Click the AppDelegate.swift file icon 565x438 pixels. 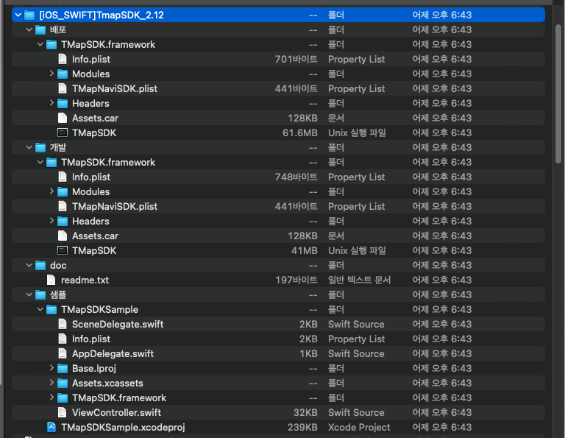(x=63, y=353)
